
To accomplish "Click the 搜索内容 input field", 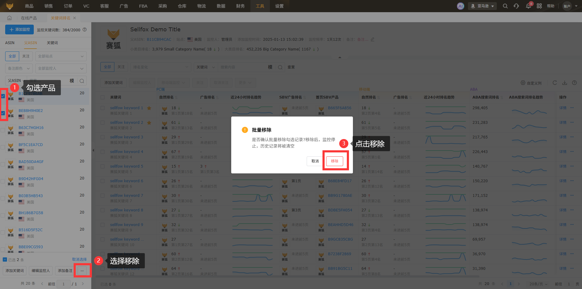I will [242, 67].
